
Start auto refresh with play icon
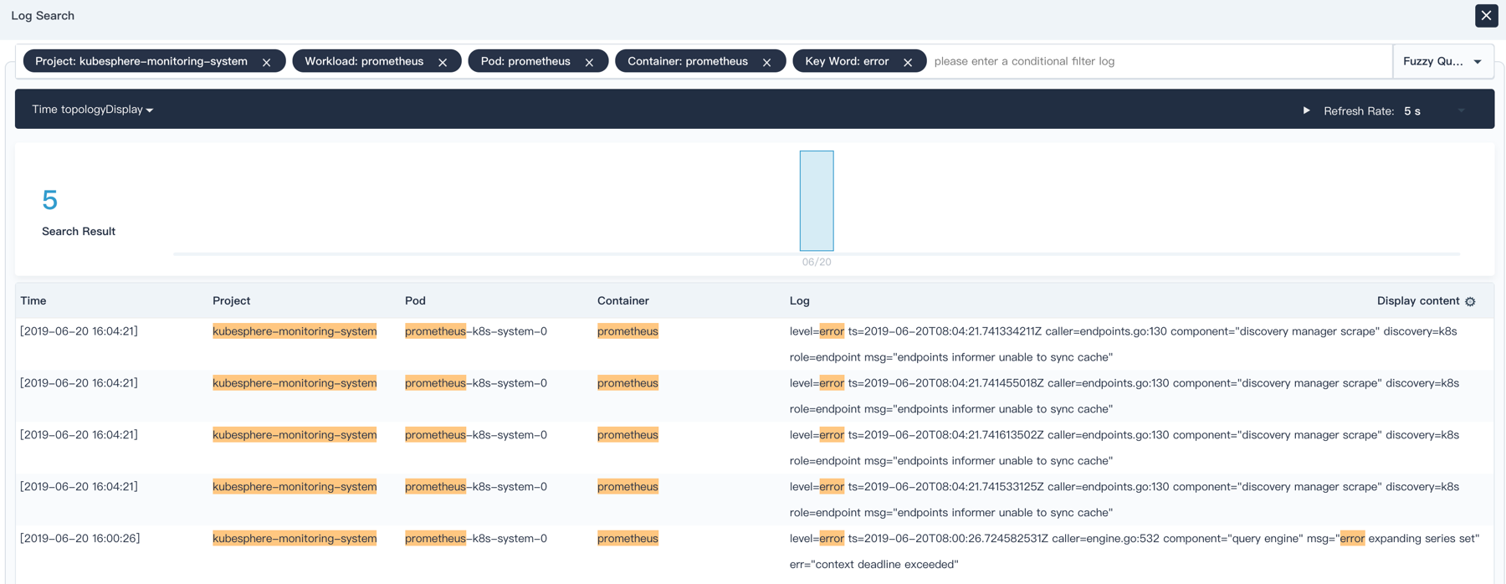tap(1306, 110)
